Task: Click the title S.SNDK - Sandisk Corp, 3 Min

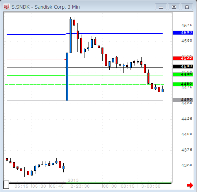Action: point(46,7)
